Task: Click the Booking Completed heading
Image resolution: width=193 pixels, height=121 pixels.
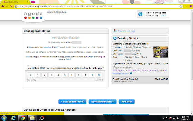Action: [37, 31]
